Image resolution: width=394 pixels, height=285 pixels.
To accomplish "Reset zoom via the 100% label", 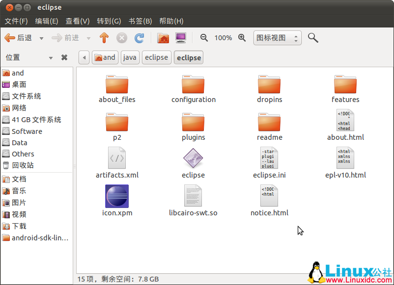I will pyautogui.click(x=223, y=38).
